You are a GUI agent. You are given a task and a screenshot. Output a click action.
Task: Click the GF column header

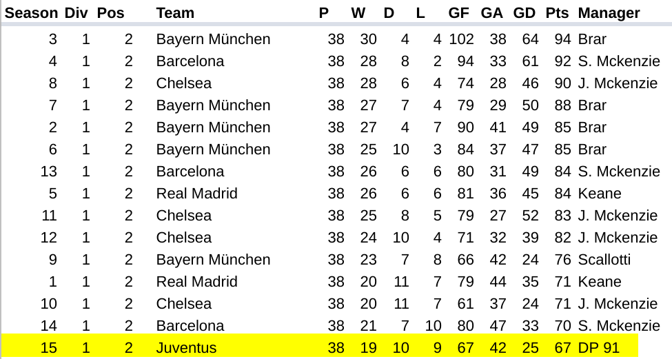[x=458, y=13]
